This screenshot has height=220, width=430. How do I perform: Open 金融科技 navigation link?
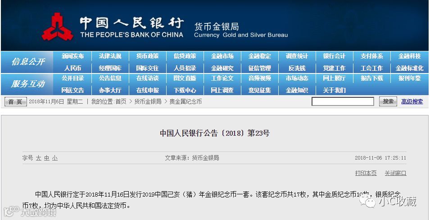(x=409, y=56)
